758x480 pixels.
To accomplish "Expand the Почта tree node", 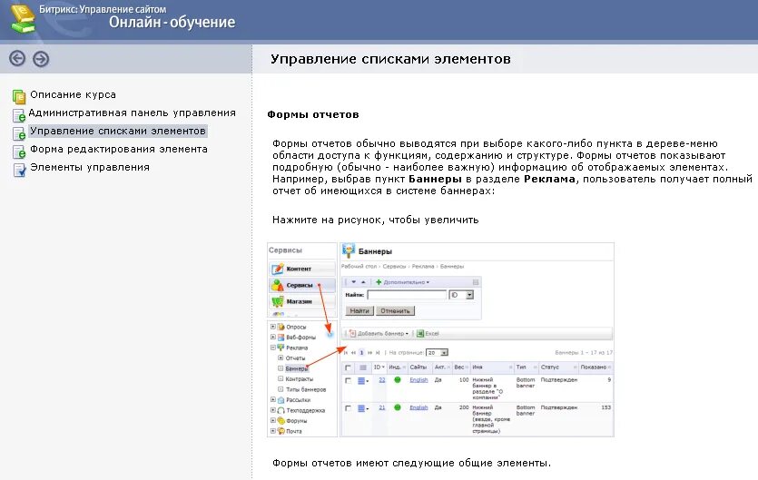I will click(272, 431).
